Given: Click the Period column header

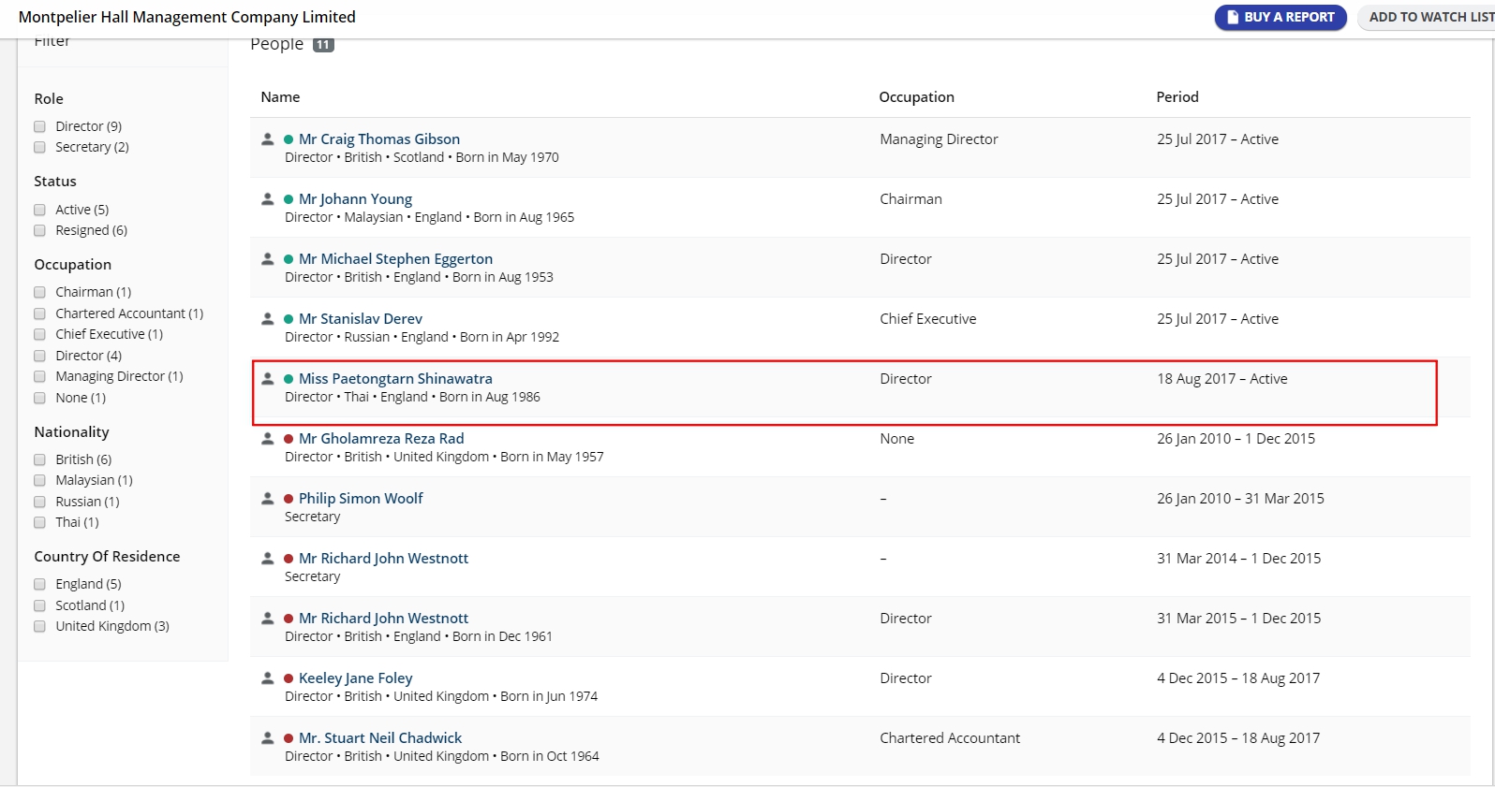Looking at the screenshot, I should (1177, 96).
